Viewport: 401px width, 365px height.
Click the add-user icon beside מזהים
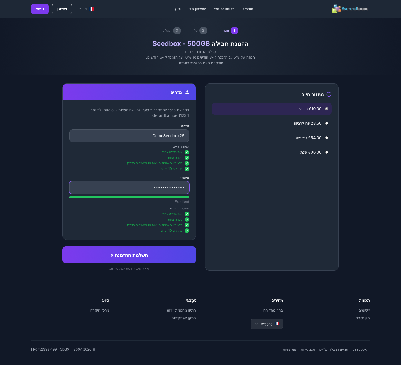[x=187, y=92]
